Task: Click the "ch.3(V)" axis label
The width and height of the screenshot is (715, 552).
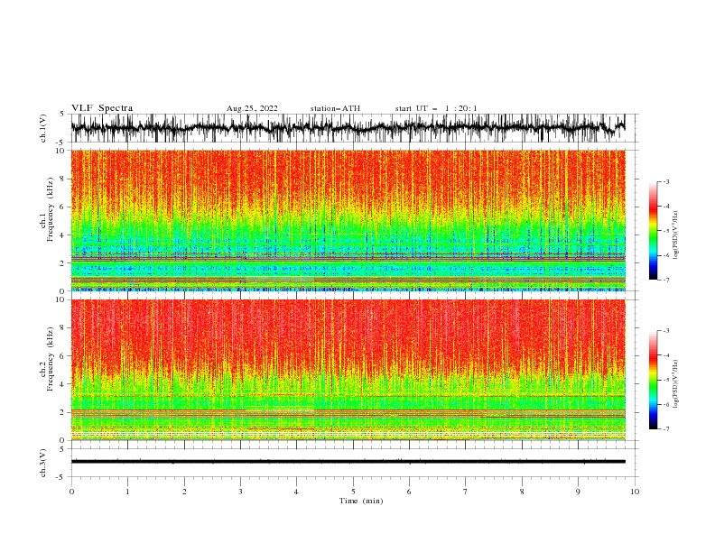Action: [x=43, y=463]
